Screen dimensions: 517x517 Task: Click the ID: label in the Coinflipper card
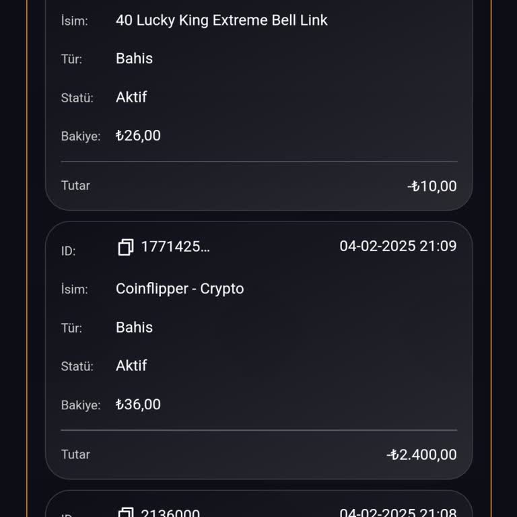tap(68, 251)
